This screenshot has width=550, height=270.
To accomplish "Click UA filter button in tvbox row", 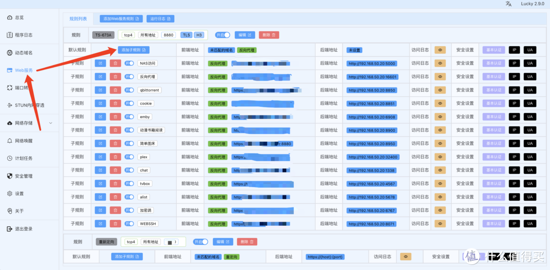I will (530, 184).
